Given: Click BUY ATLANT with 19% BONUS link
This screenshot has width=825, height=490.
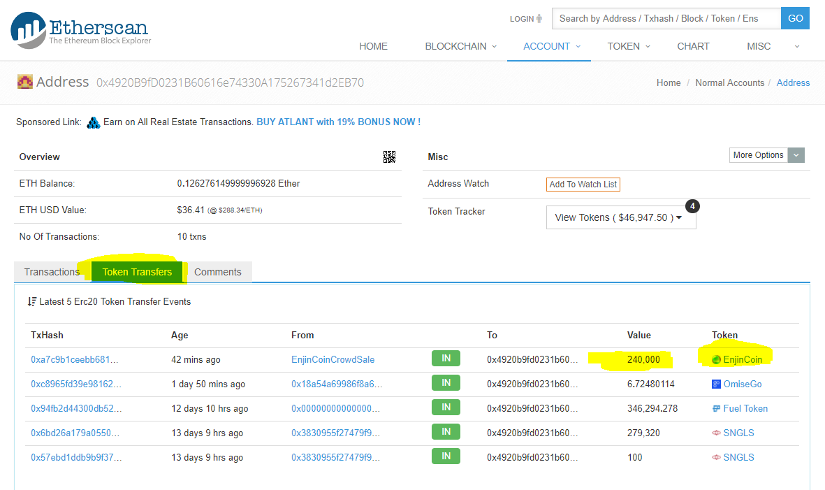Looking at the screenshot, I should (x=338, y=122).
